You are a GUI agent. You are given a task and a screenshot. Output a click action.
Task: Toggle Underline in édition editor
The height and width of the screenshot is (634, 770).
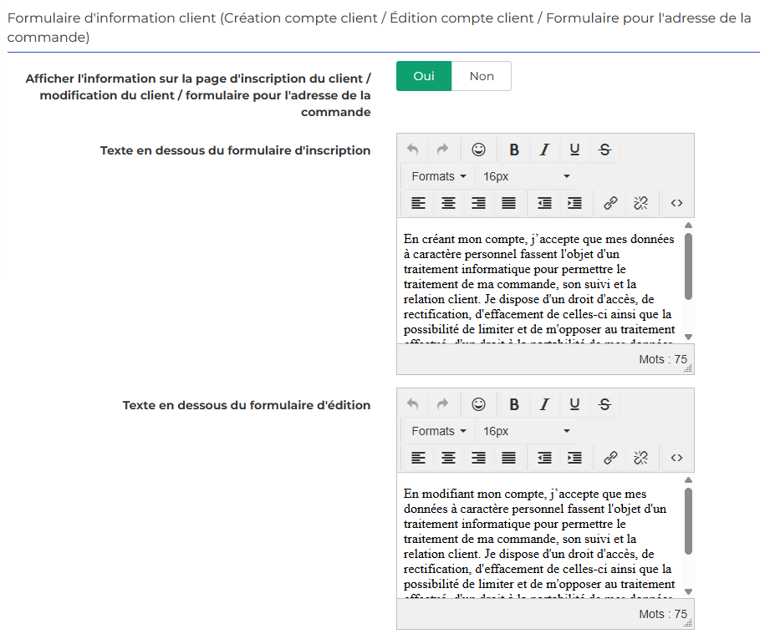click(574, 404)
